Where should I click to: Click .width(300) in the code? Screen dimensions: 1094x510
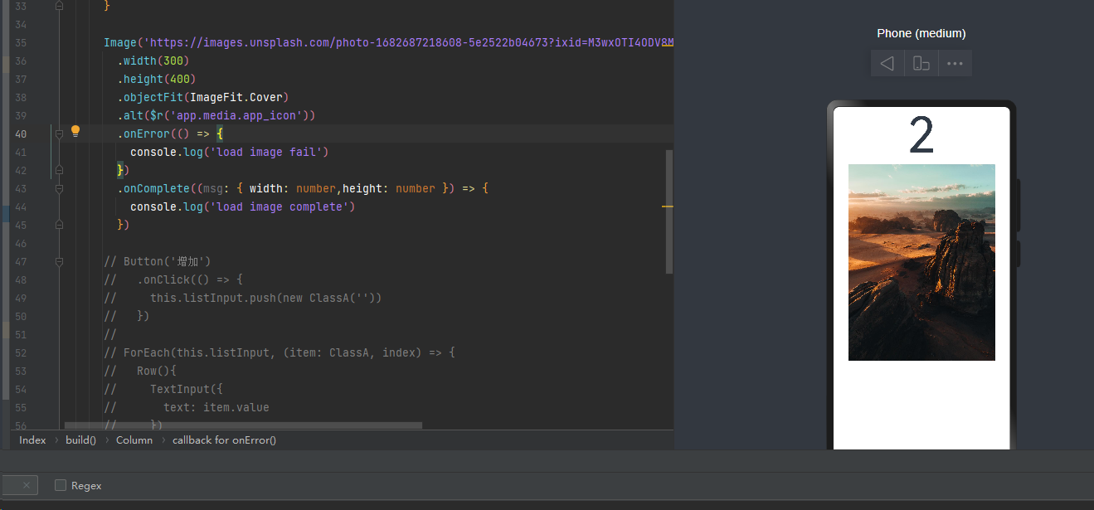pos(153,61)
